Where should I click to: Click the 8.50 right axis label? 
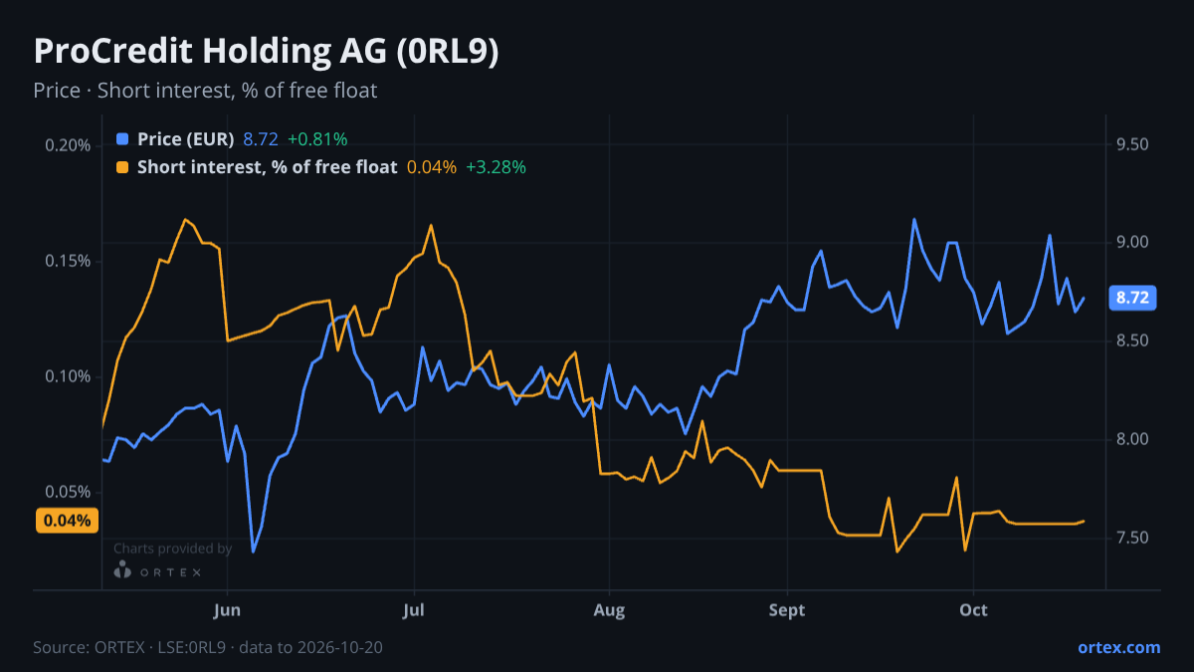(1132, 341)
